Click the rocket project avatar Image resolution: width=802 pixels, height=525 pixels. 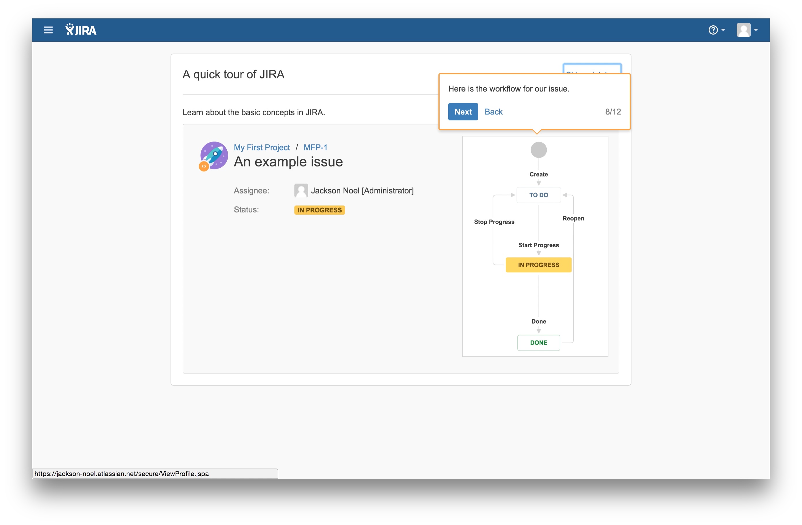tap(215, 155)
